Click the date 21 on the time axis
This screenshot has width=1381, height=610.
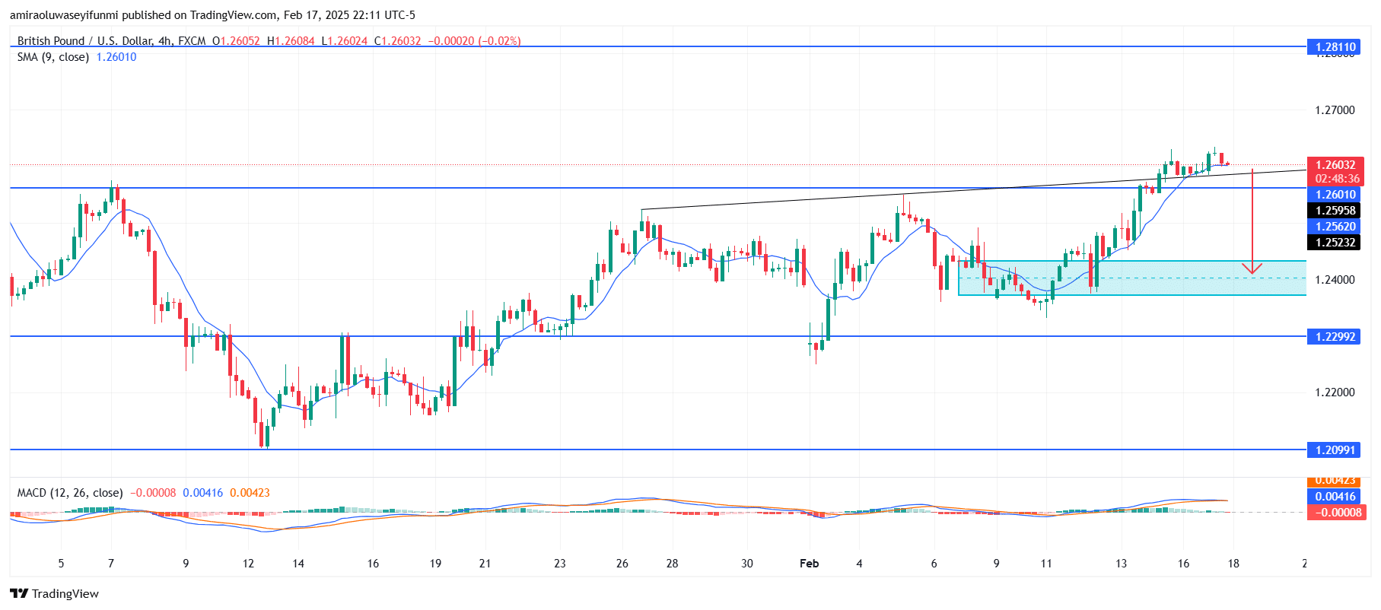coord(485,564)
